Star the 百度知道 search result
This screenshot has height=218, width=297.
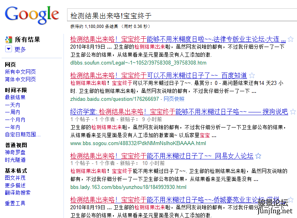click(x=252, y=75)
